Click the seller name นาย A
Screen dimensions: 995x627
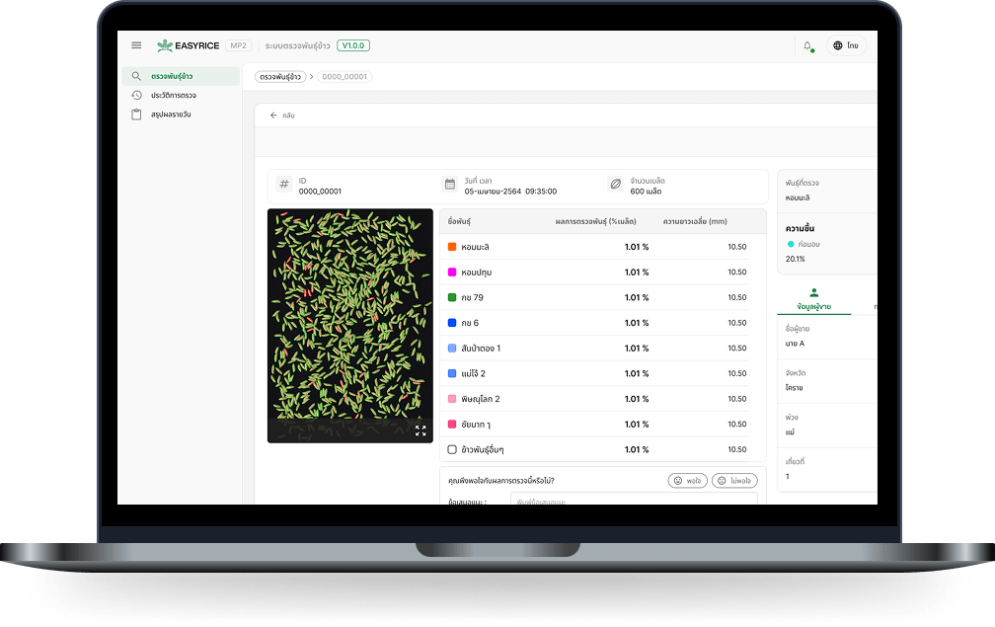click(x=796, y=344)
